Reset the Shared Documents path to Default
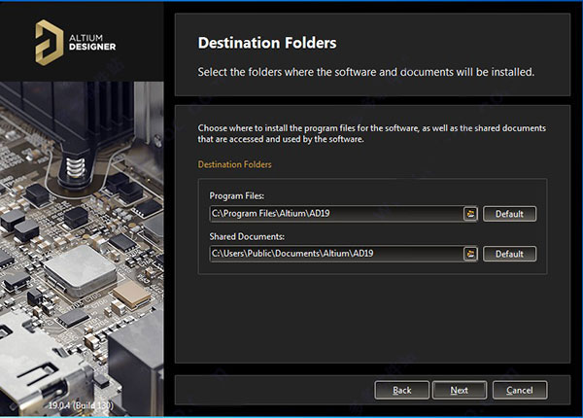The height and width of the screenshot is (418, 583). pyautogui.click(x=509, y=254)
